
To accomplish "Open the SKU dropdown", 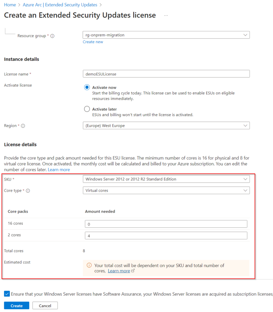I will click(245, 179).
